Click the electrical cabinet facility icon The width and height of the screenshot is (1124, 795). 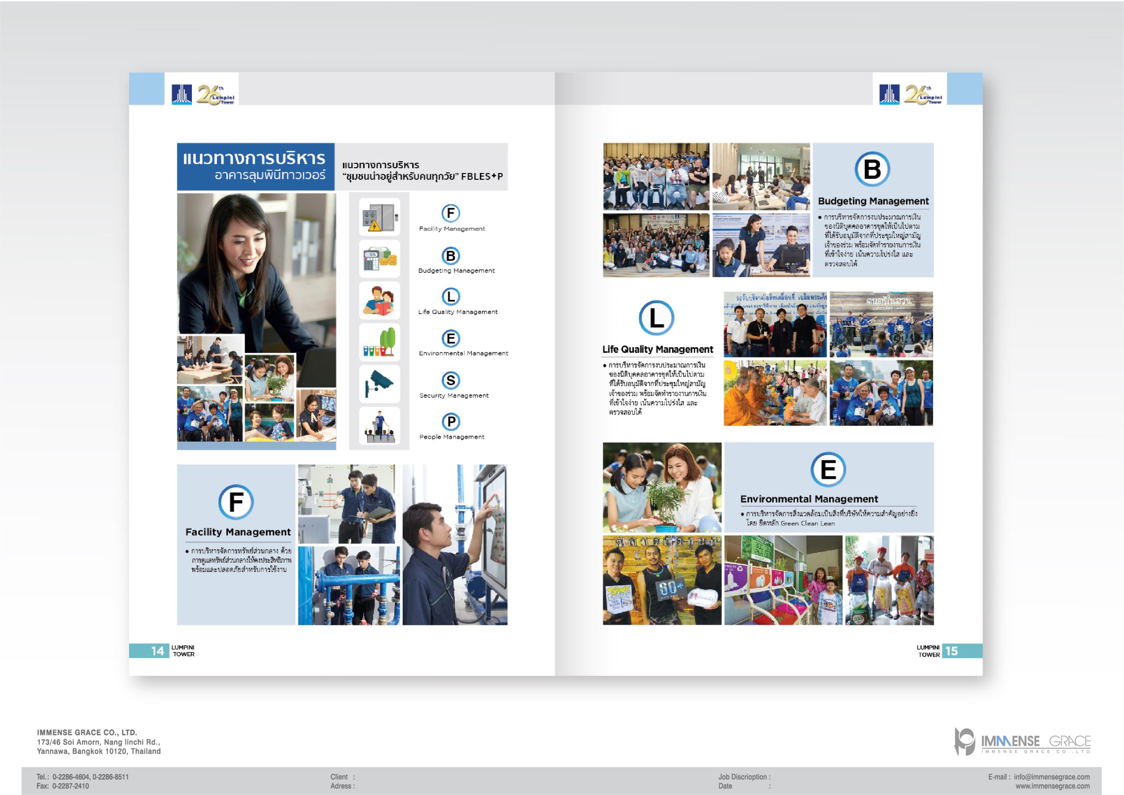pyautogui.click(x=379, y=217)
